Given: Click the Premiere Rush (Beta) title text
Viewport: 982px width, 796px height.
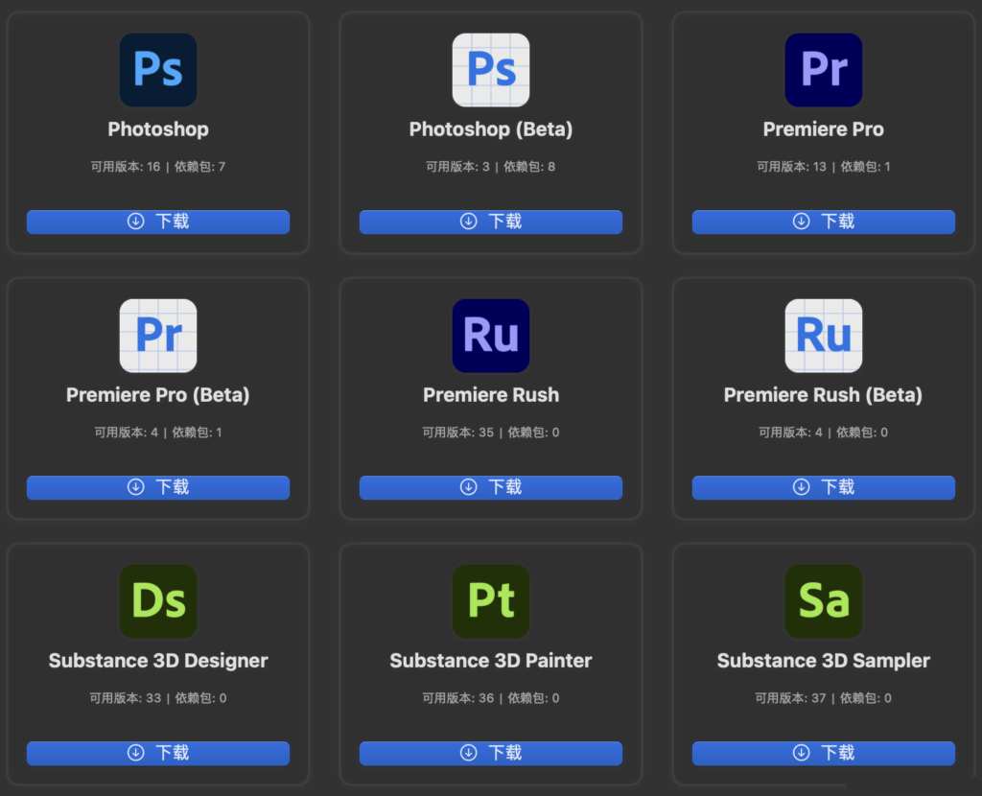Looking at the screenshot, I should [x=823, y=394].
